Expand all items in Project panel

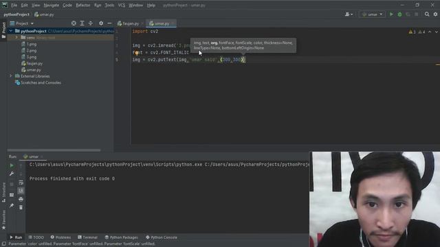82,23
